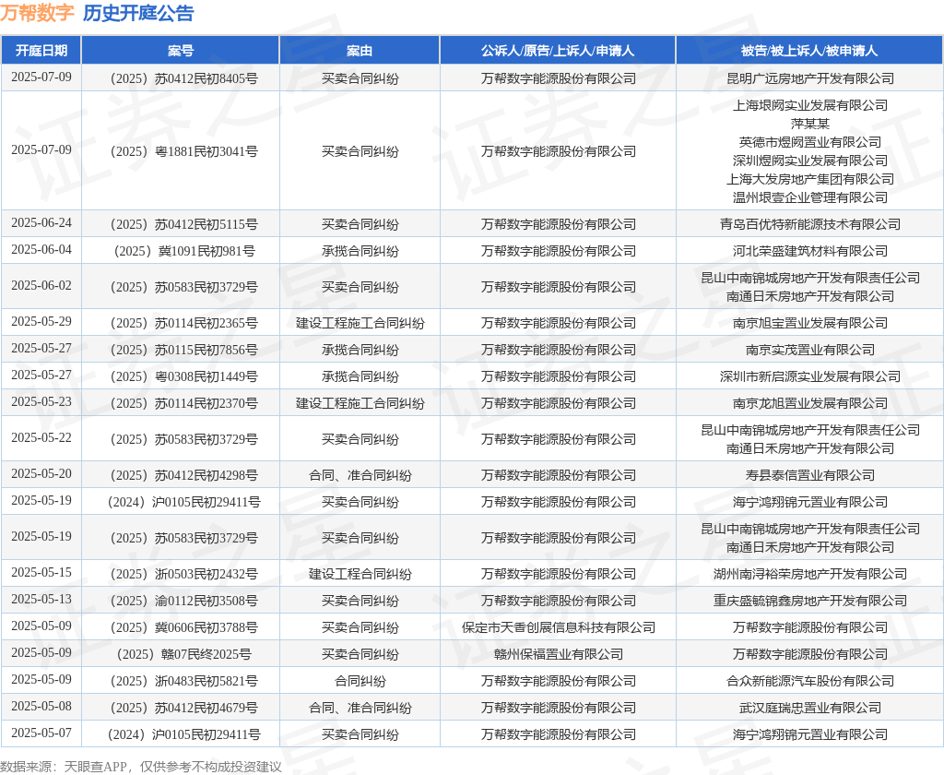Click the 万帮数字 title text
The image size is (944, 775).
(x=37, y=13)
